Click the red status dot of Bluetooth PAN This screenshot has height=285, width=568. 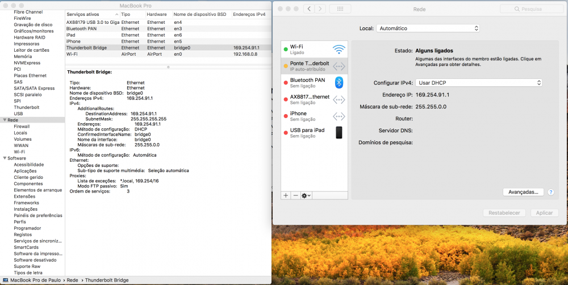coord(286,83)
